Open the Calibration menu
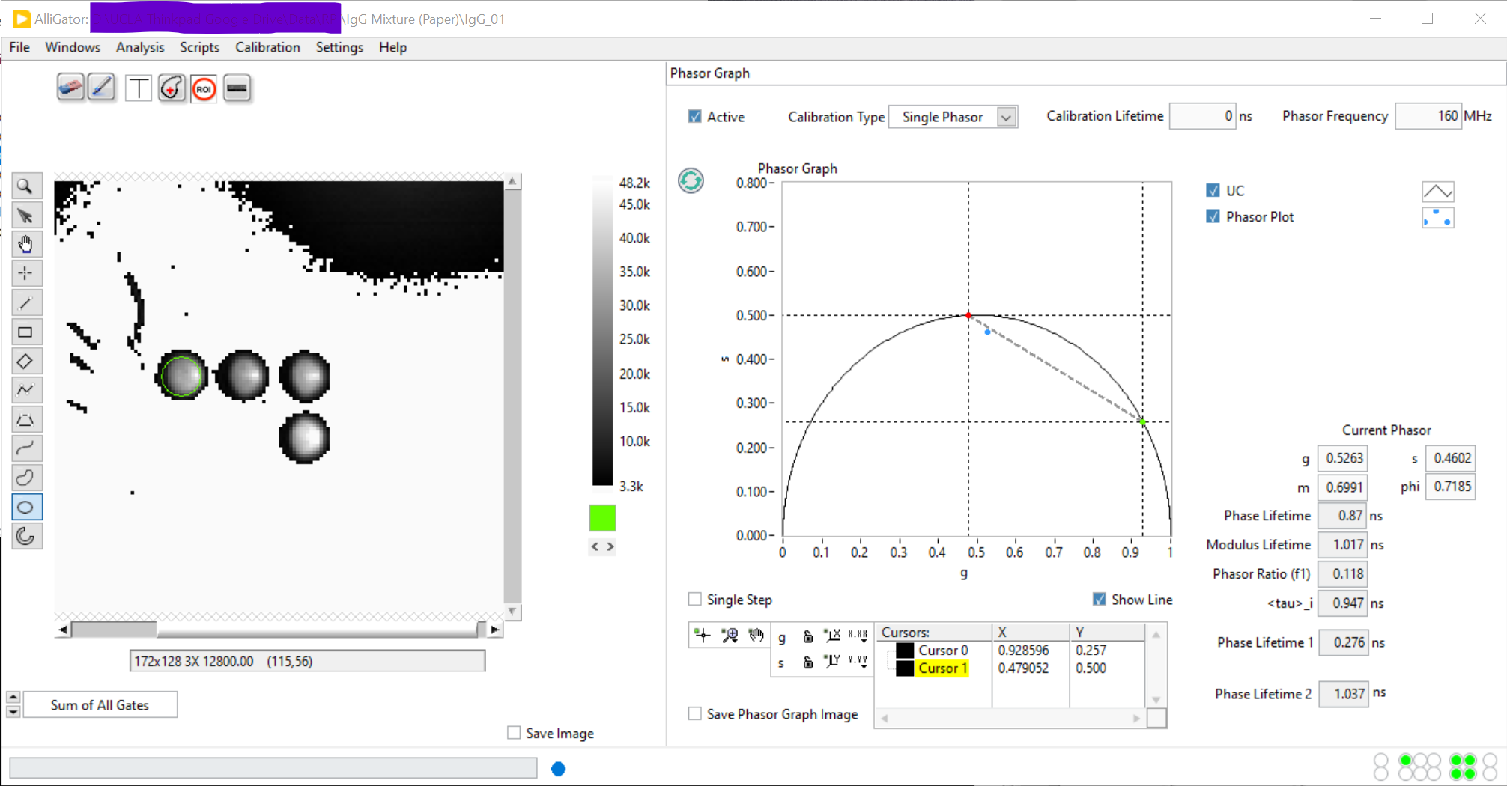 (267, 47)
